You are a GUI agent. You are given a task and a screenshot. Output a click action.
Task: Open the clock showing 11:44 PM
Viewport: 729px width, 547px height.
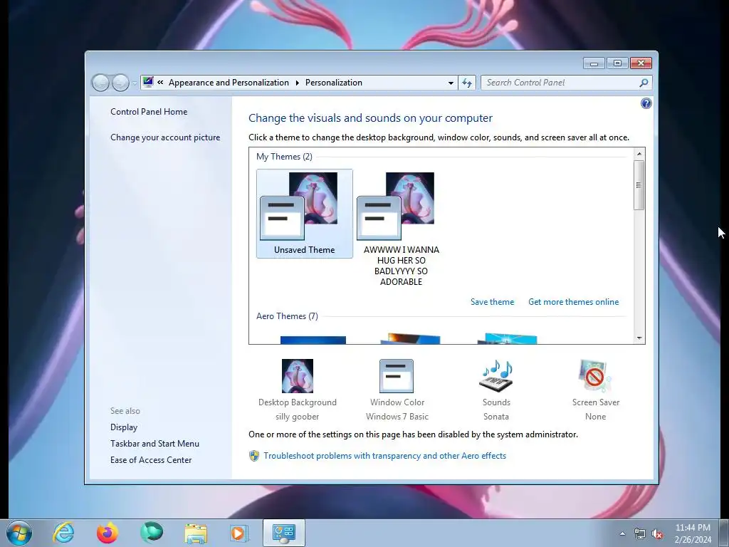point(693,533)
